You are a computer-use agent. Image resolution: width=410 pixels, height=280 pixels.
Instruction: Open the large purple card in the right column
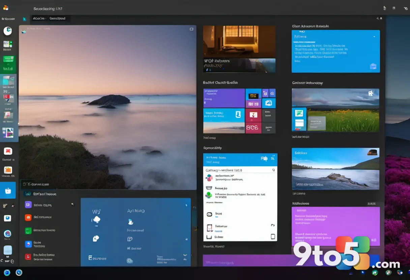[335, 226]
